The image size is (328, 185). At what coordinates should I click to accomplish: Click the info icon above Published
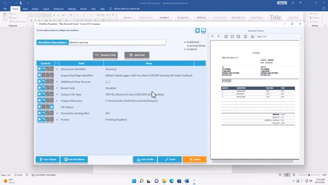click(x=197, y=30)
